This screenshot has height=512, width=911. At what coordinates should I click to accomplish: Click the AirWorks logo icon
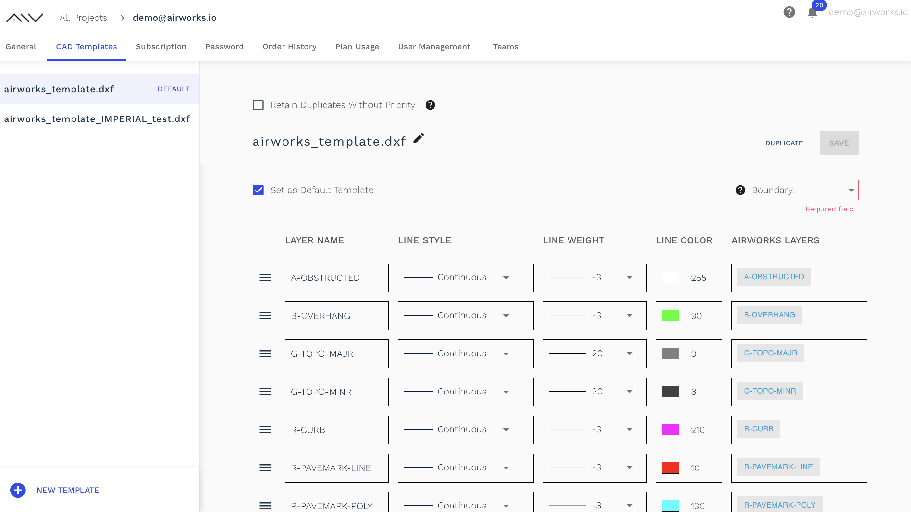(25, 18)
